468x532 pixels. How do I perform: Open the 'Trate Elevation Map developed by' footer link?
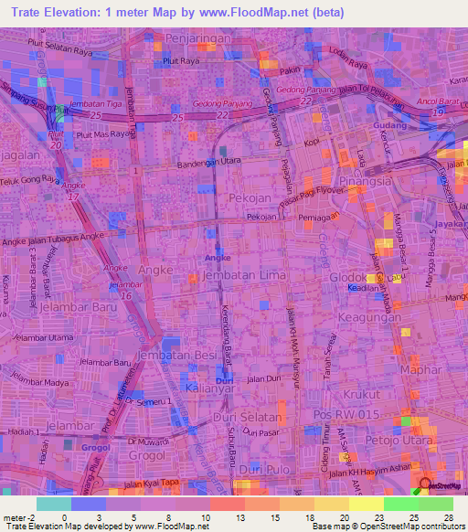(x=108, y=527)
